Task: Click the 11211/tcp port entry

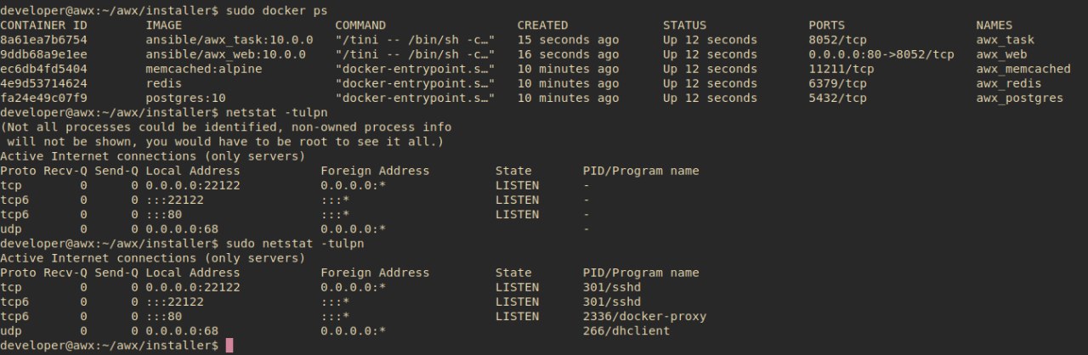Action: tap(841, 69)
